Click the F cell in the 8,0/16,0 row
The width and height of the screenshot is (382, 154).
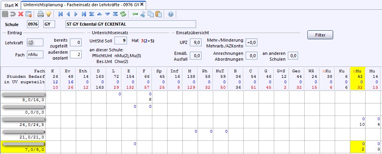coord(145,97)
